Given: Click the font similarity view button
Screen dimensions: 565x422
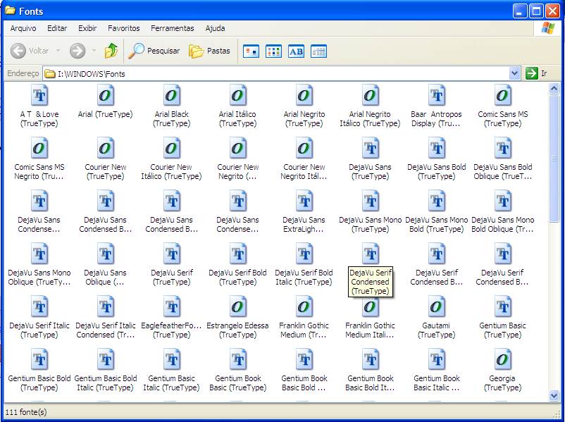Looking at the screenshot, I should point(296,51).
